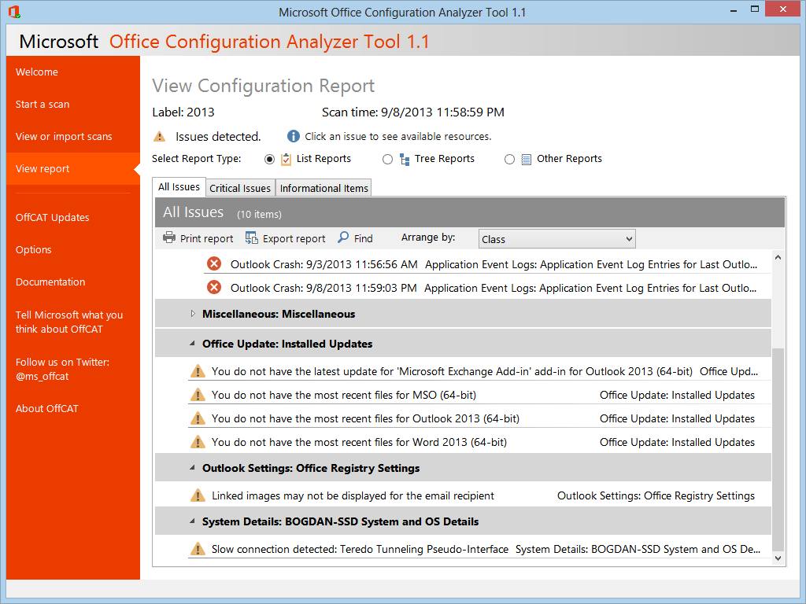Click the issue list scroll down arrow
806x604 pixels.
click(x=778, y=558)
